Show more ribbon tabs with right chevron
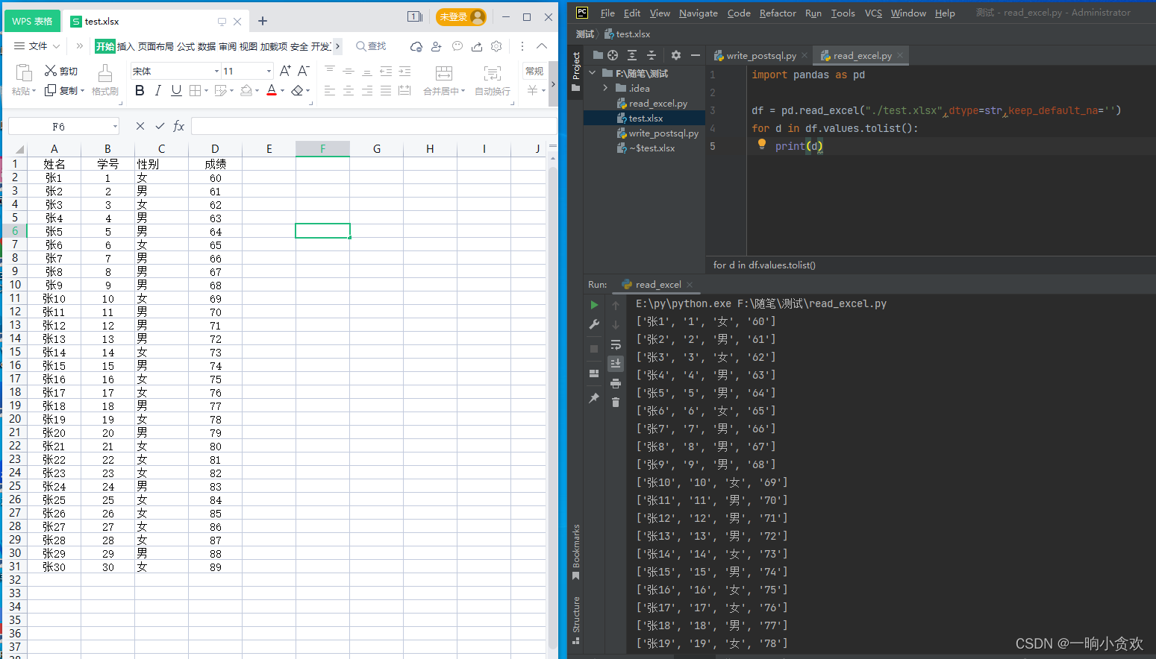1156x659 pixels. coord(337,46)
